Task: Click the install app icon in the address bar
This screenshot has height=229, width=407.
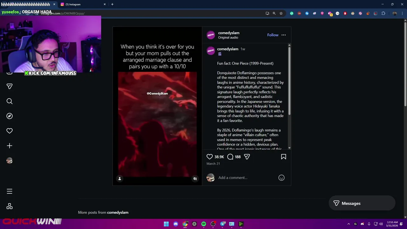Action: click(x=267, y=13)
